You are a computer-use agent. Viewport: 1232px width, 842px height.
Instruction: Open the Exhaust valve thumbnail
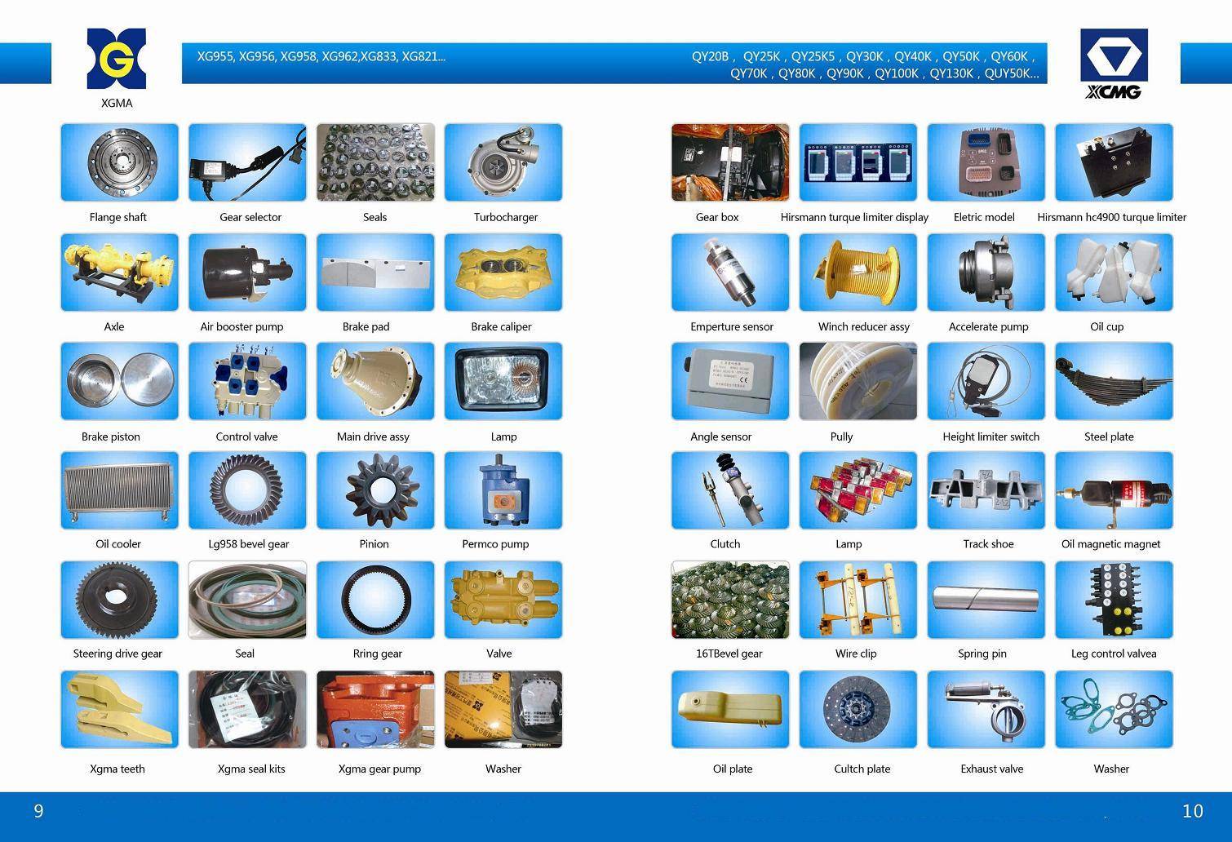click(x=986, y=709)
